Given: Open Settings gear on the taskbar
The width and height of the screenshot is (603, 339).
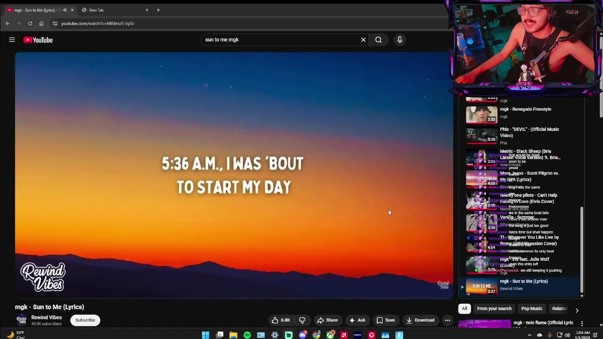Looking at the screenshot, I should [275, 335].
